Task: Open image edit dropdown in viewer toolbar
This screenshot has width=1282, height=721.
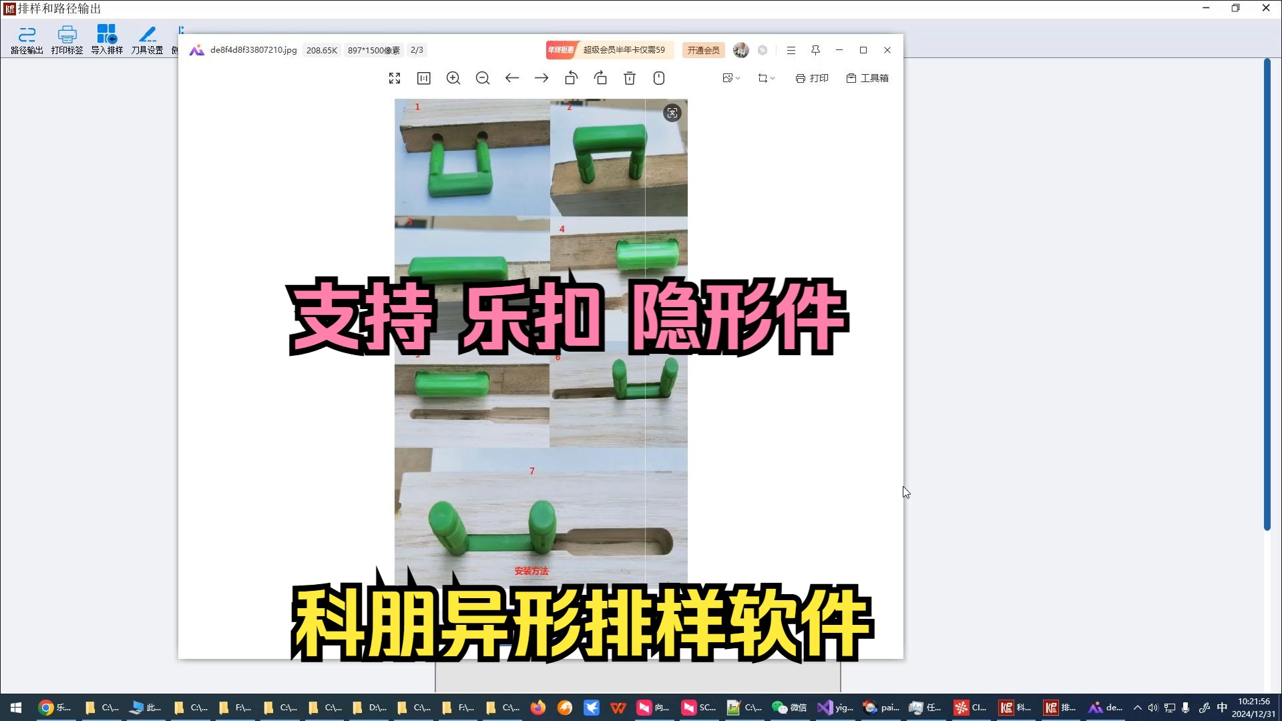Action: click(731, 78)
